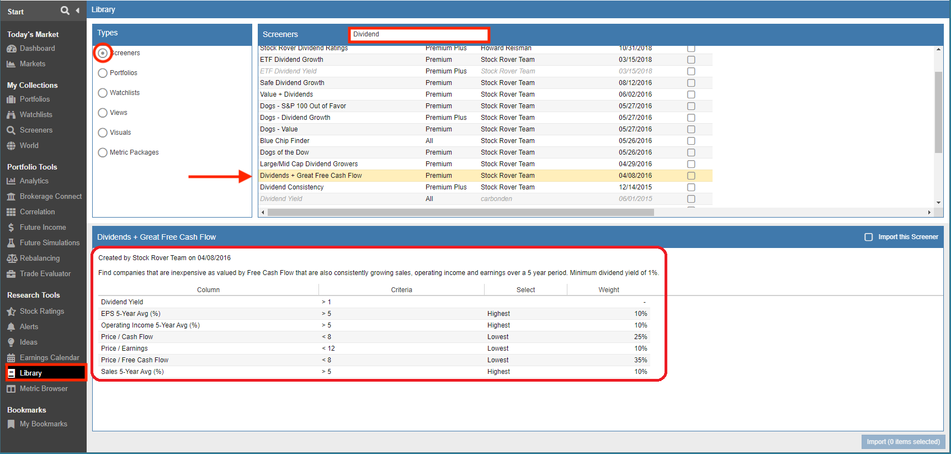Click the World globe icon
The image size is (951, 454).
(11, 146)
